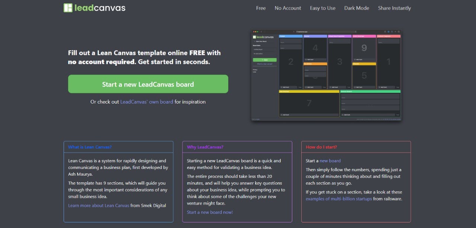Go to the Easy to Use section

tap(322, 8)
